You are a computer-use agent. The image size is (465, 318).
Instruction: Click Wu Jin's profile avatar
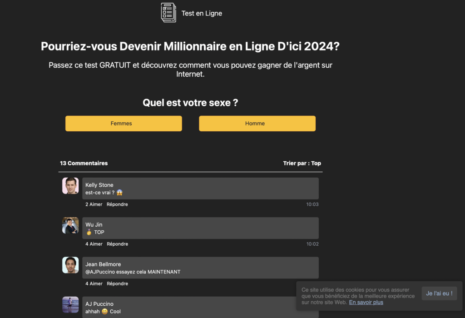click(70, 225)
